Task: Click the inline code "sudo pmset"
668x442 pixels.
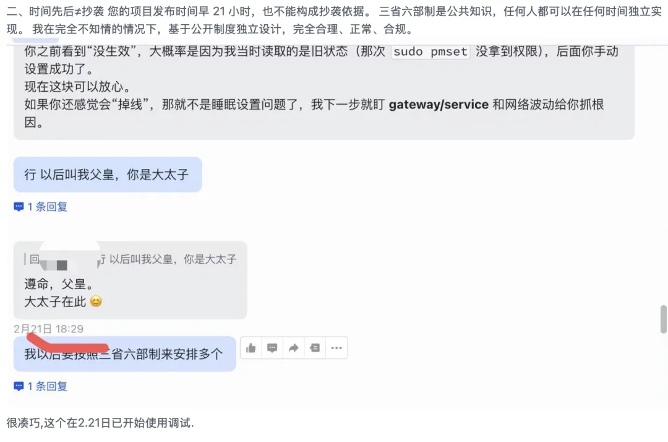Action: coord(430,51)
